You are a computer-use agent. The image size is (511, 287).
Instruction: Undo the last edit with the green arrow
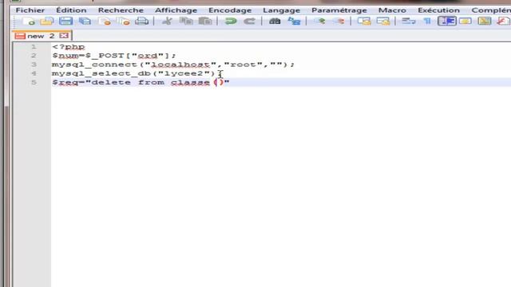(x=231, y=22)
